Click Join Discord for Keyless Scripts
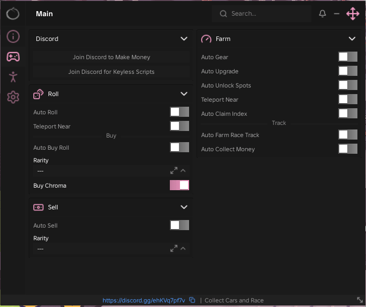The image size is (366, 307). (111, 72)
